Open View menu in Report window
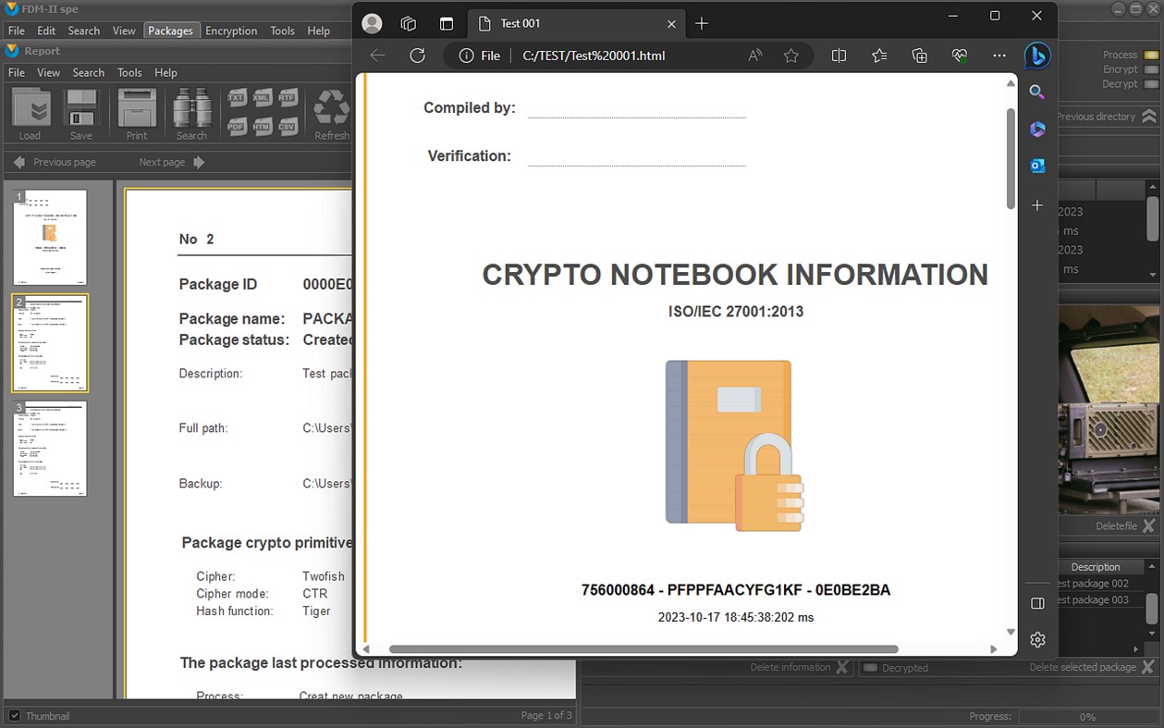The height and width of the screenshot is (728, 1164). 49,72
